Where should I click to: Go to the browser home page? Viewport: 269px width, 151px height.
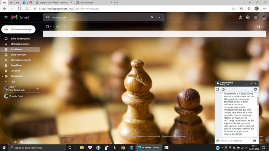[x=27, y=9]
